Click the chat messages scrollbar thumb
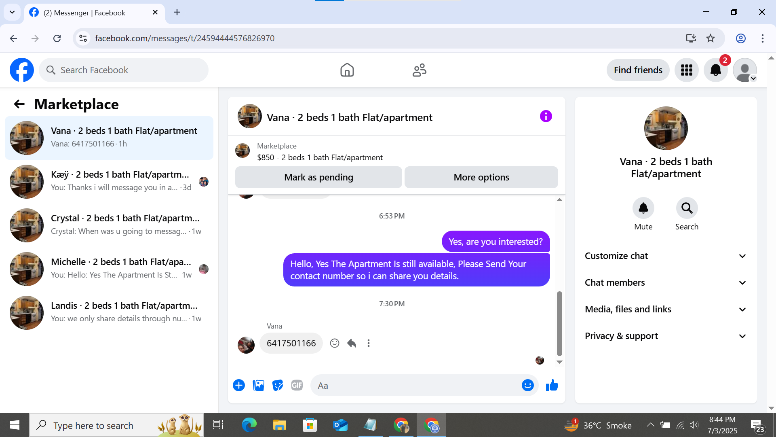Viewport: 776px width, 437px height. 559,324
